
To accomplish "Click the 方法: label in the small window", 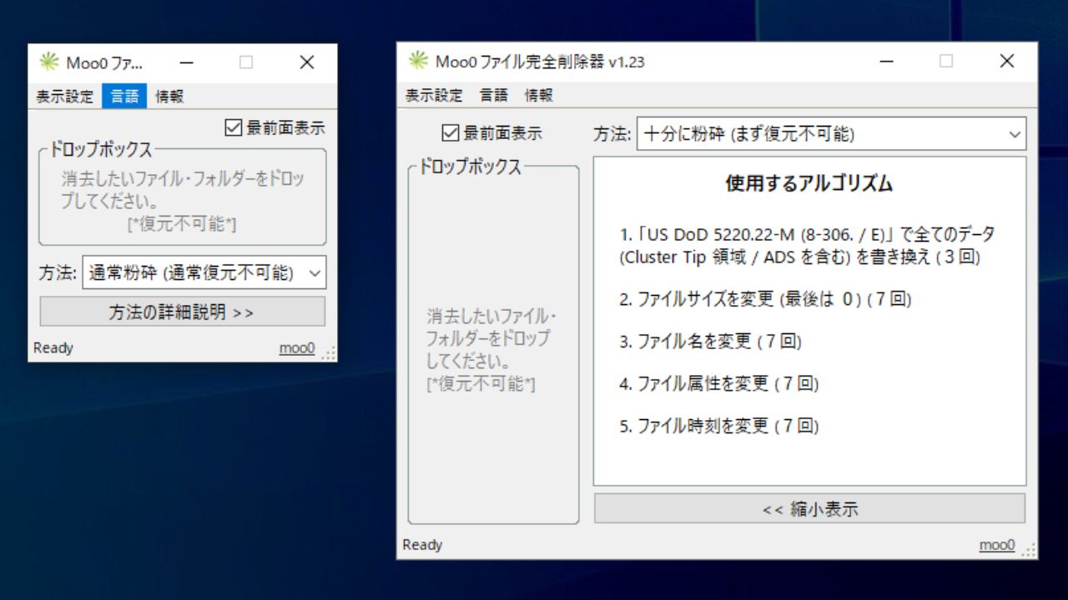I will (x=58, y=272).
